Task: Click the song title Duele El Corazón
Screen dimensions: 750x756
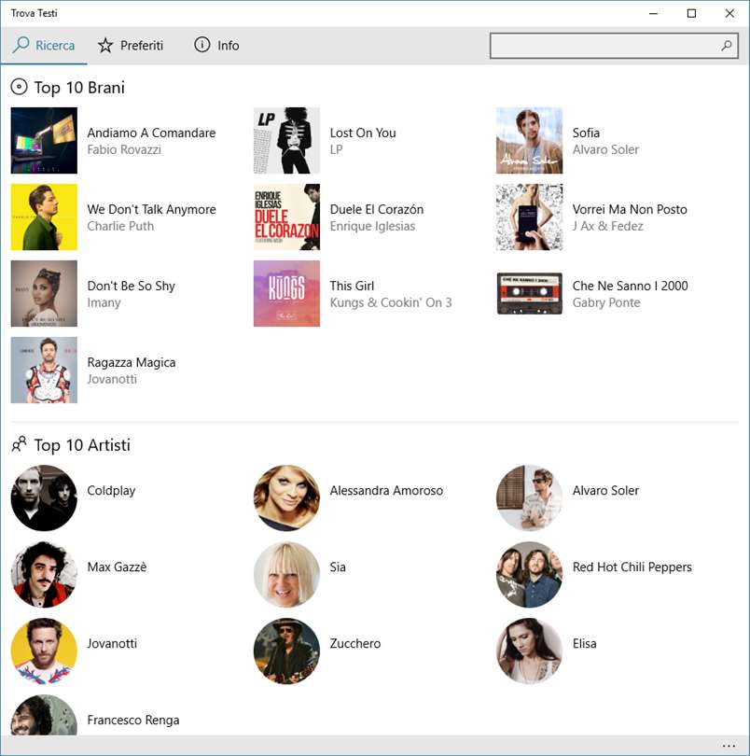Action: pyautogui.click(x=377, y=209)
